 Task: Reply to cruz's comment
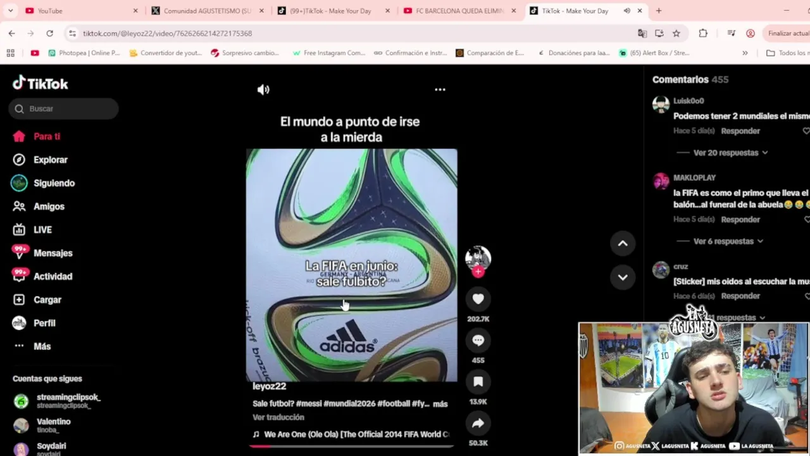point(740,296)
